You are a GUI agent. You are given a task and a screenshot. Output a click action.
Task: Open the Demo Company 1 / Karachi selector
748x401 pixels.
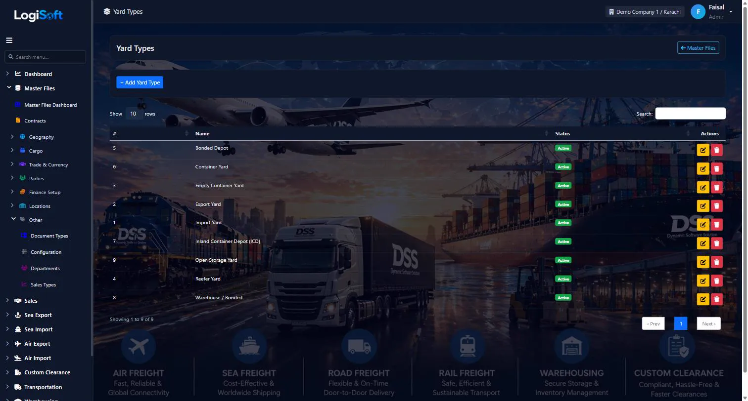[645, 12]
